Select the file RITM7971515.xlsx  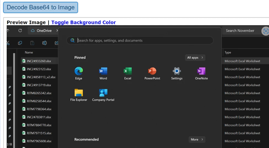[x=39, y=133]
